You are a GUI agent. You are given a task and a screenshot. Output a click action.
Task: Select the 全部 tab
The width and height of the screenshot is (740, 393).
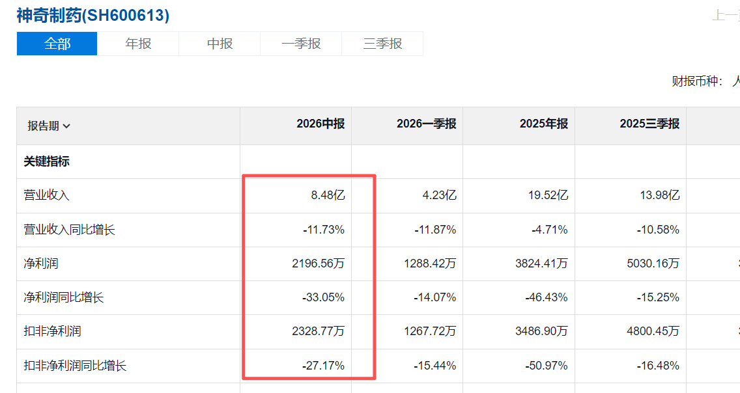[x=57, y=44]
